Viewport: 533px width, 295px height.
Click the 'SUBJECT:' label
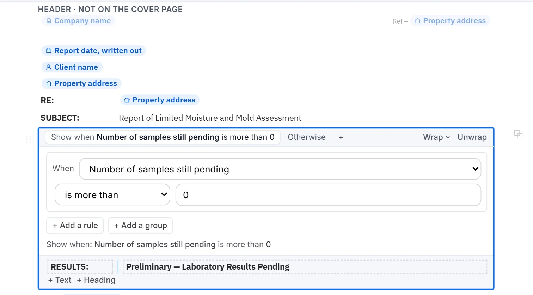click(x=60, y=118)
